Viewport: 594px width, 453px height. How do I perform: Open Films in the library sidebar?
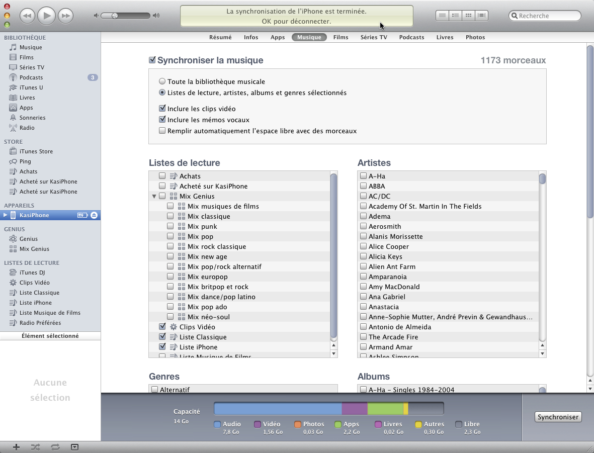coord(27,57)
